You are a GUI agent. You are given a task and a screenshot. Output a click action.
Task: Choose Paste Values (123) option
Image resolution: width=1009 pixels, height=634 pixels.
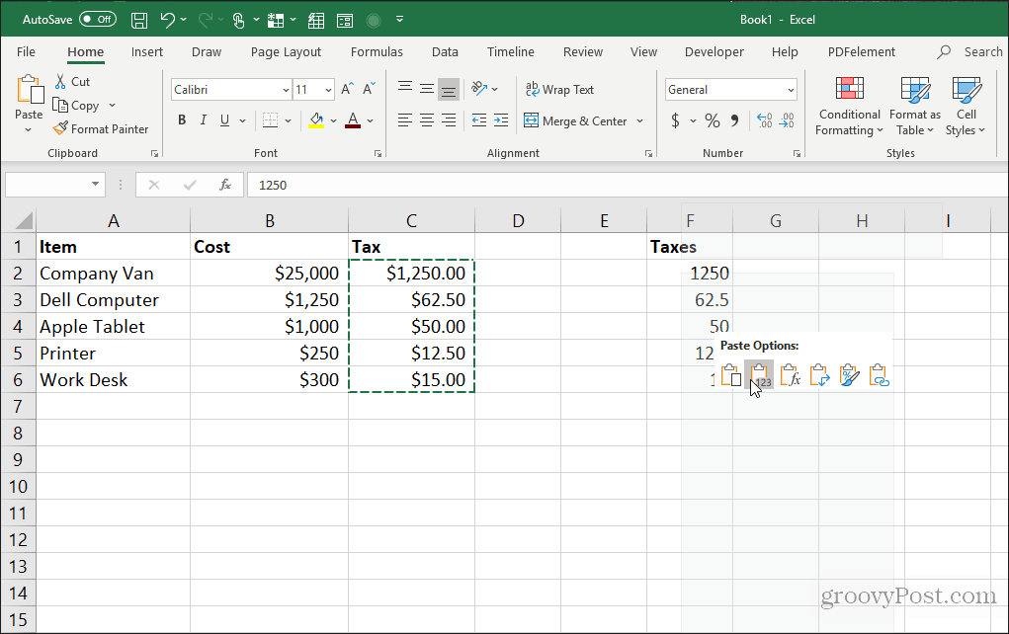point(759,375)
